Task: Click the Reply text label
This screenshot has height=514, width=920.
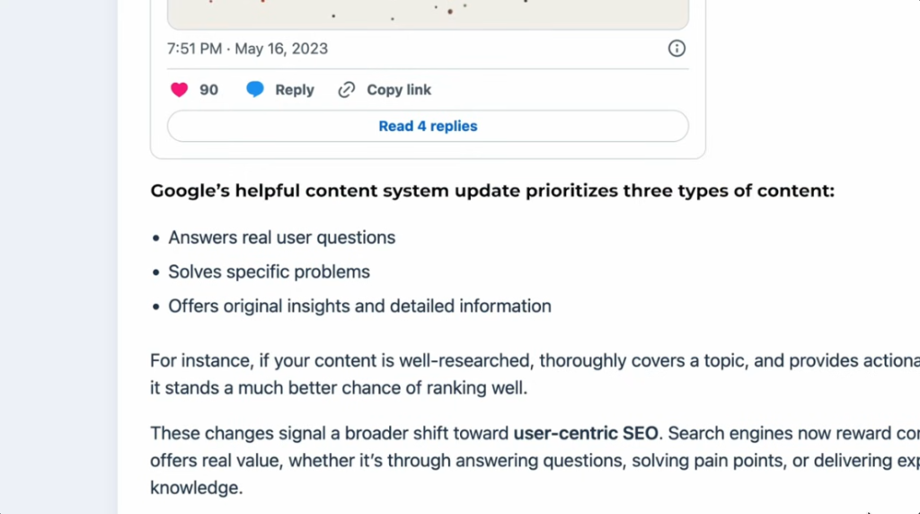Action: [x=295, y=90]
